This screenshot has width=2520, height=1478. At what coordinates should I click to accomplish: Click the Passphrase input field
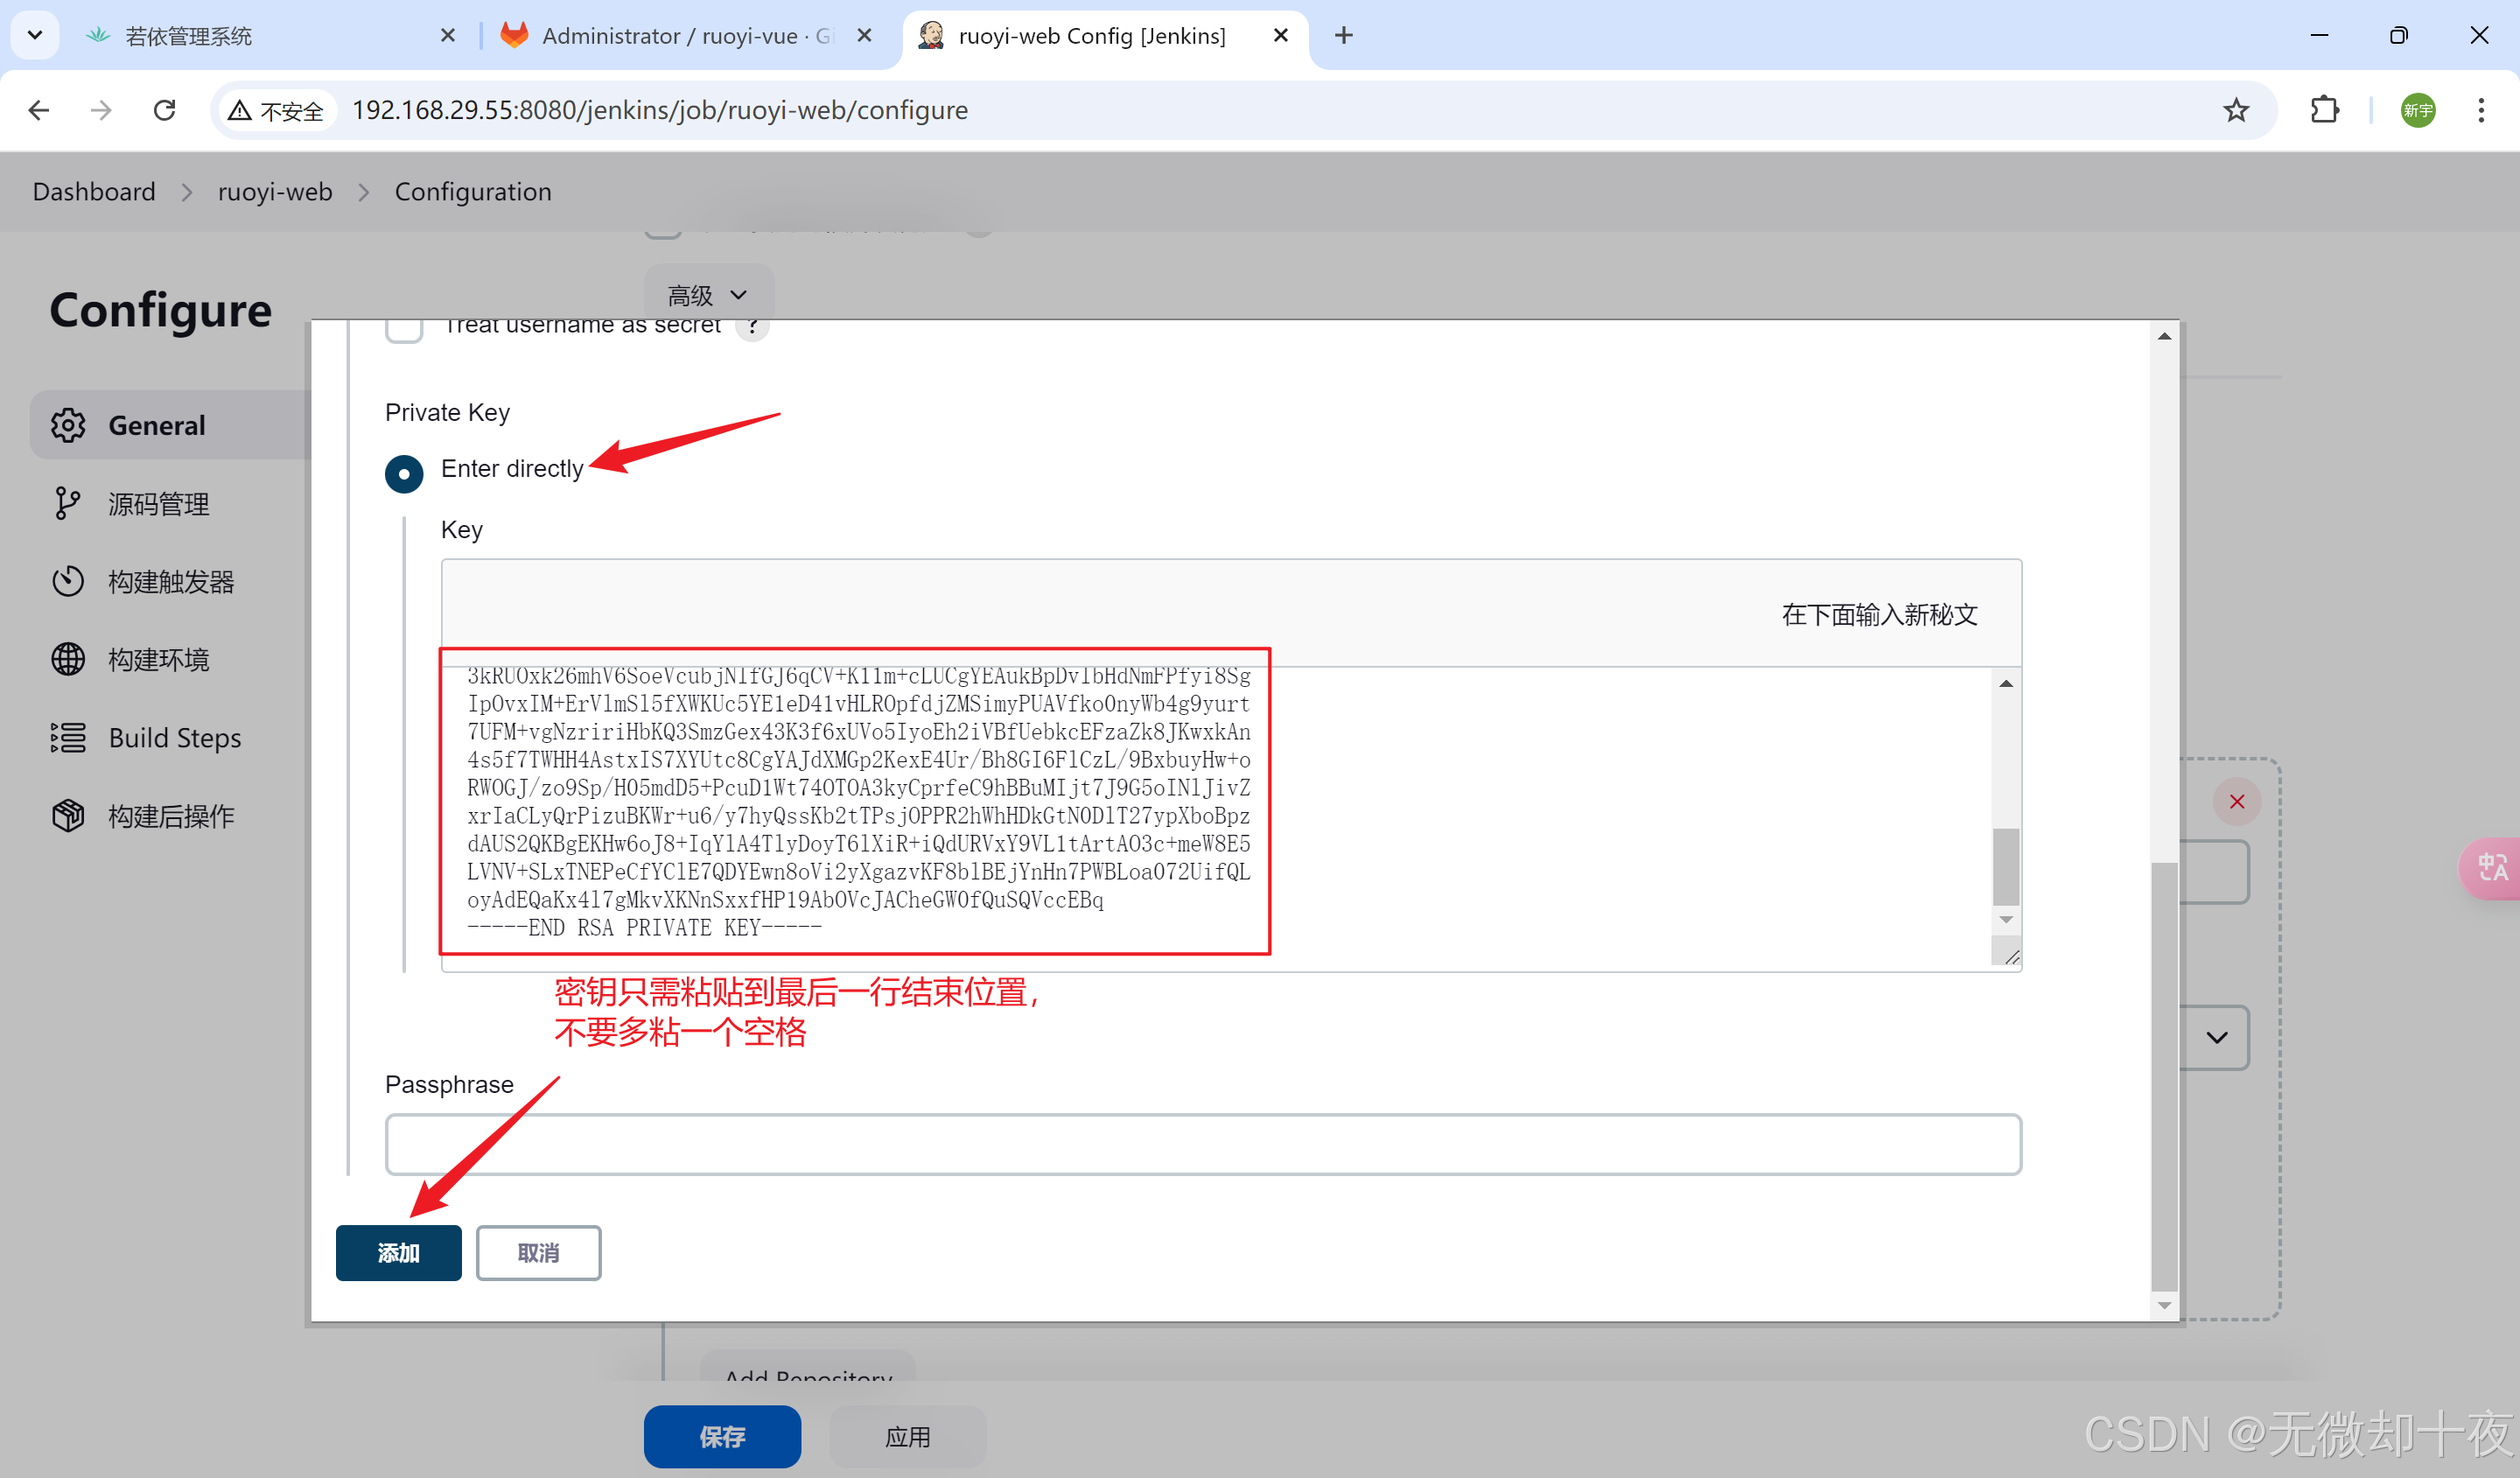click(1202, 1144)
